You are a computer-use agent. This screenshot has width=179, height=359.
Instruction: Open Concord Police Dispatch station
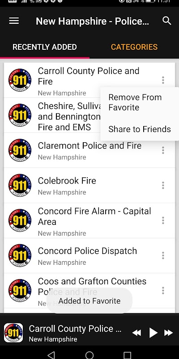click(x=89, y=255)
